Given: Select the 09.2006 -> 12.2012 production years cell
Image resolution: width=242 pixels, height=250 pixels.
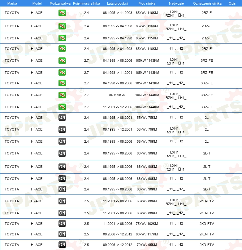Looking at the screenshot, I should point(118,245).
